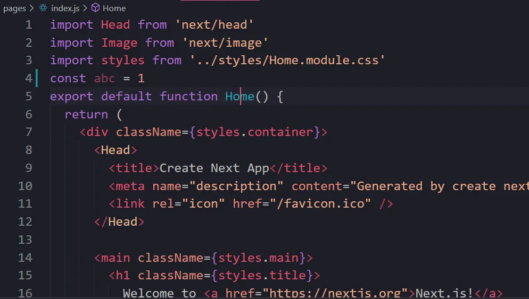Screen dimensions: 529x299
Task: Click the 'div' tag name on line 7
Action: tap(97, 132)
